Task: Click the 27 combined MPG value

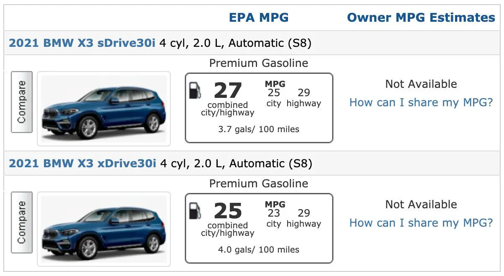Action: point(228,90)
